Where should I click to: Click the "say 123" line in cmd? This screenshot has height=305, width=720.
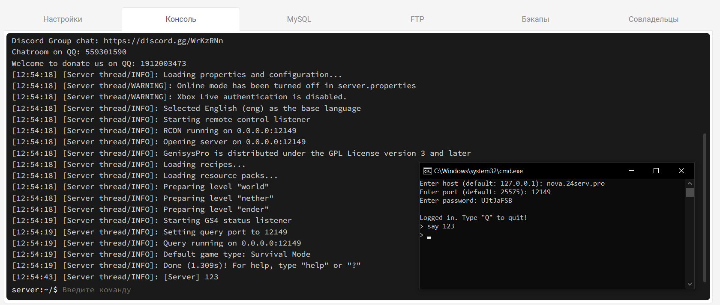pos(440,226)
